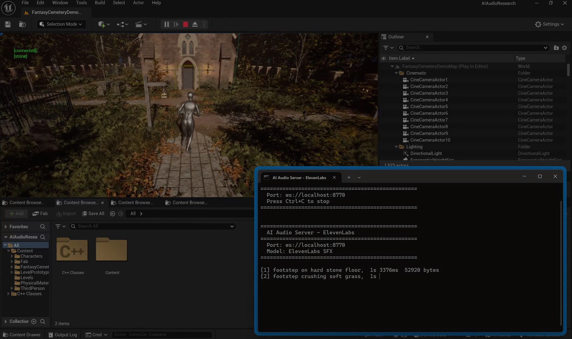Stop the play session

pos(185,24)
